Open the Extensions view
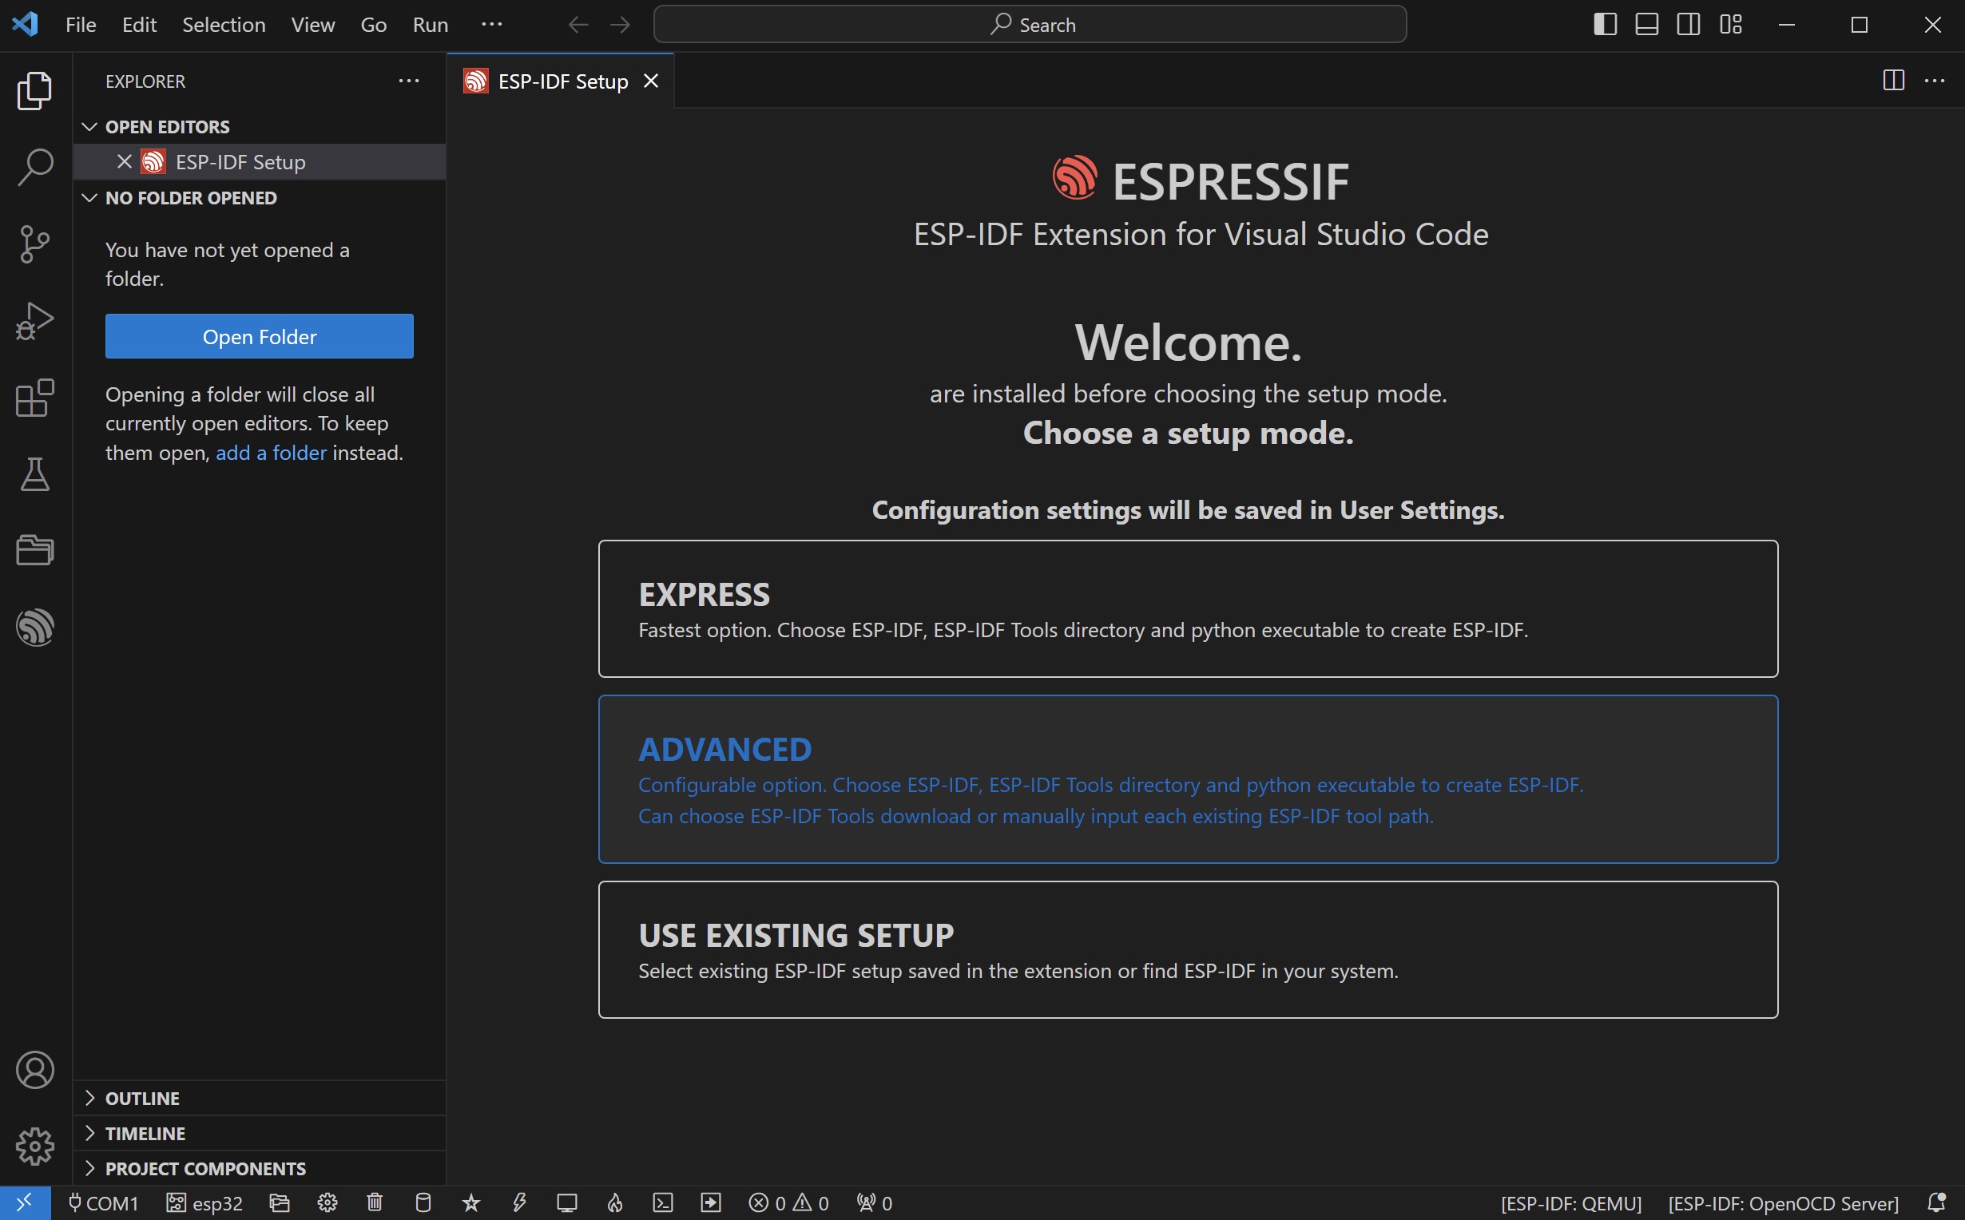 coord(34,398)
